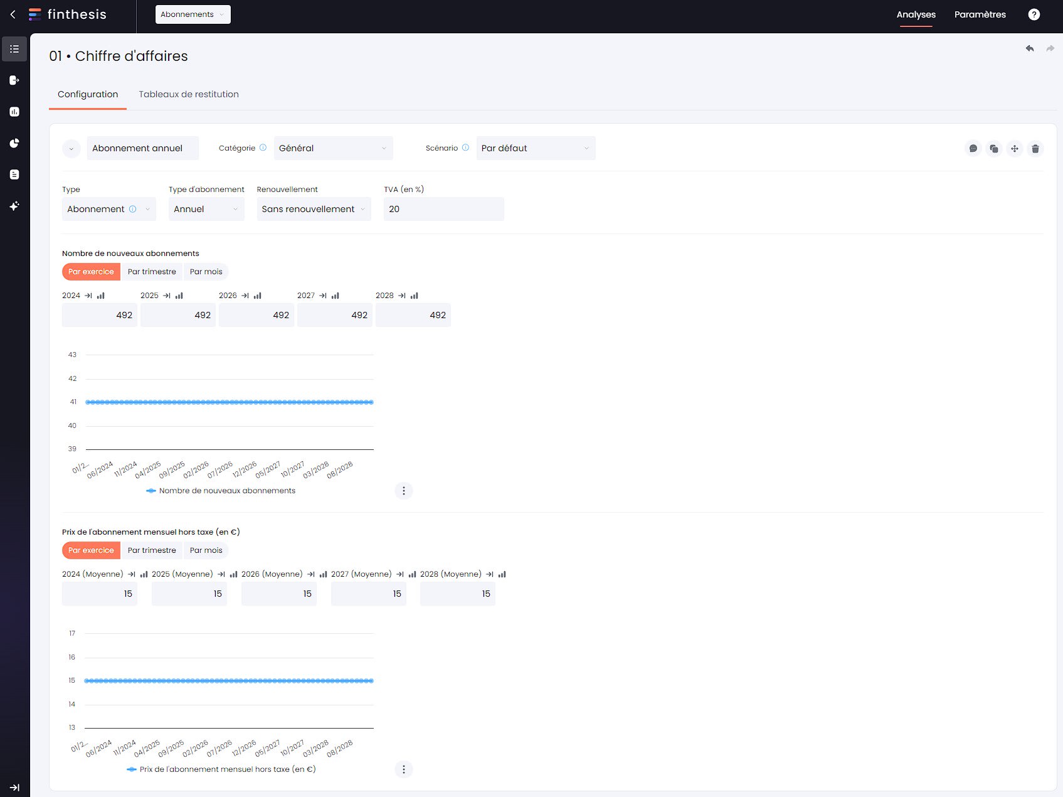Image resolution: width=1063 pixels, height=797 pixels.
Task: Click the propagate arrow next to 2027 (Moyenne)
Action: coord(400,574)
